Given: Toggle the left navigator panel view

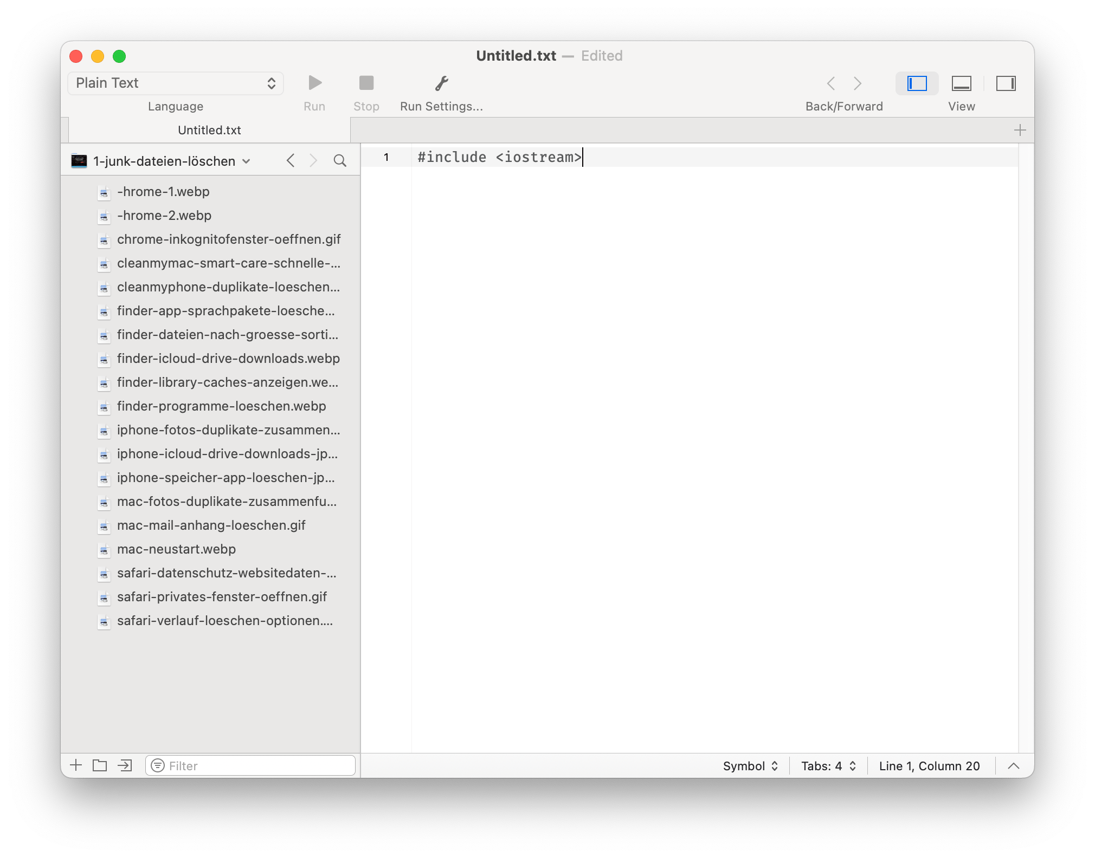Looking at the screenshot, I should [x=917, y=83].
